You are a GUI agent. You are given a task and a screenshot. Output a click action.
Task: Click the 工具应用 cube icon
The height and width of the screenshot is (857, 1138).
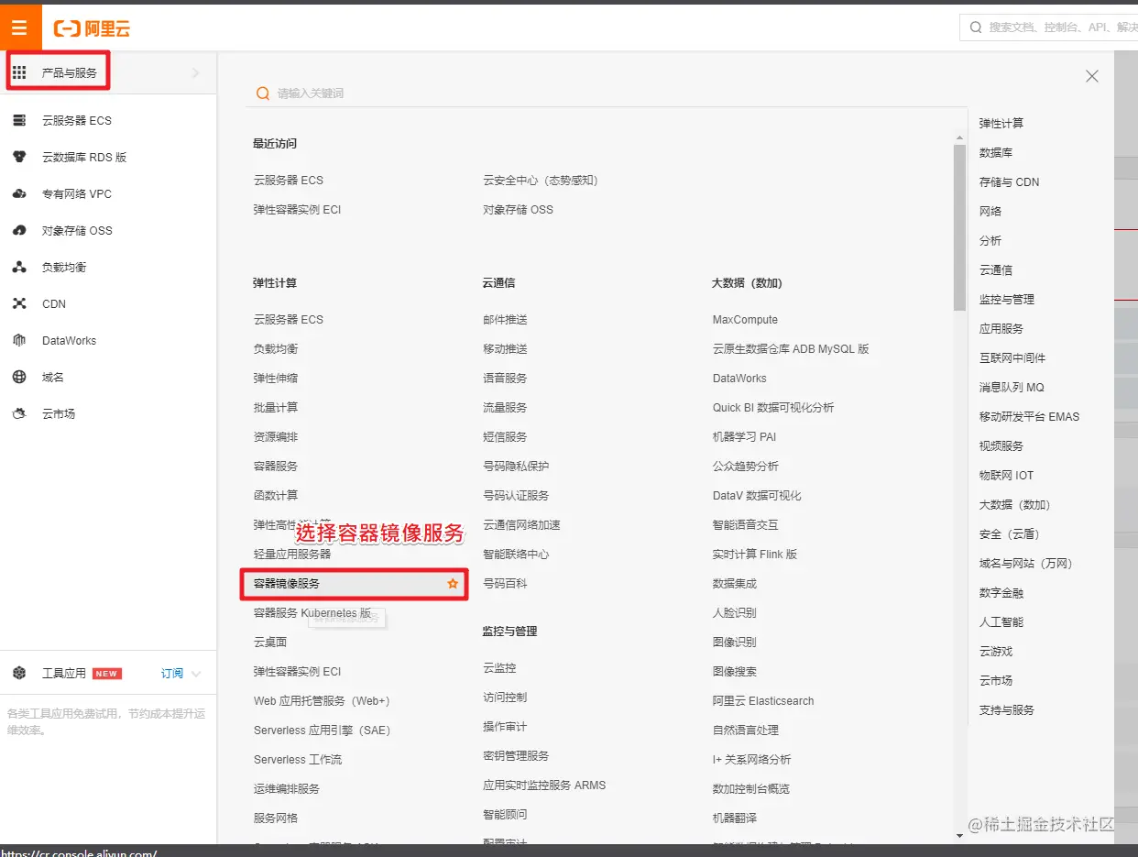(19, 674)
